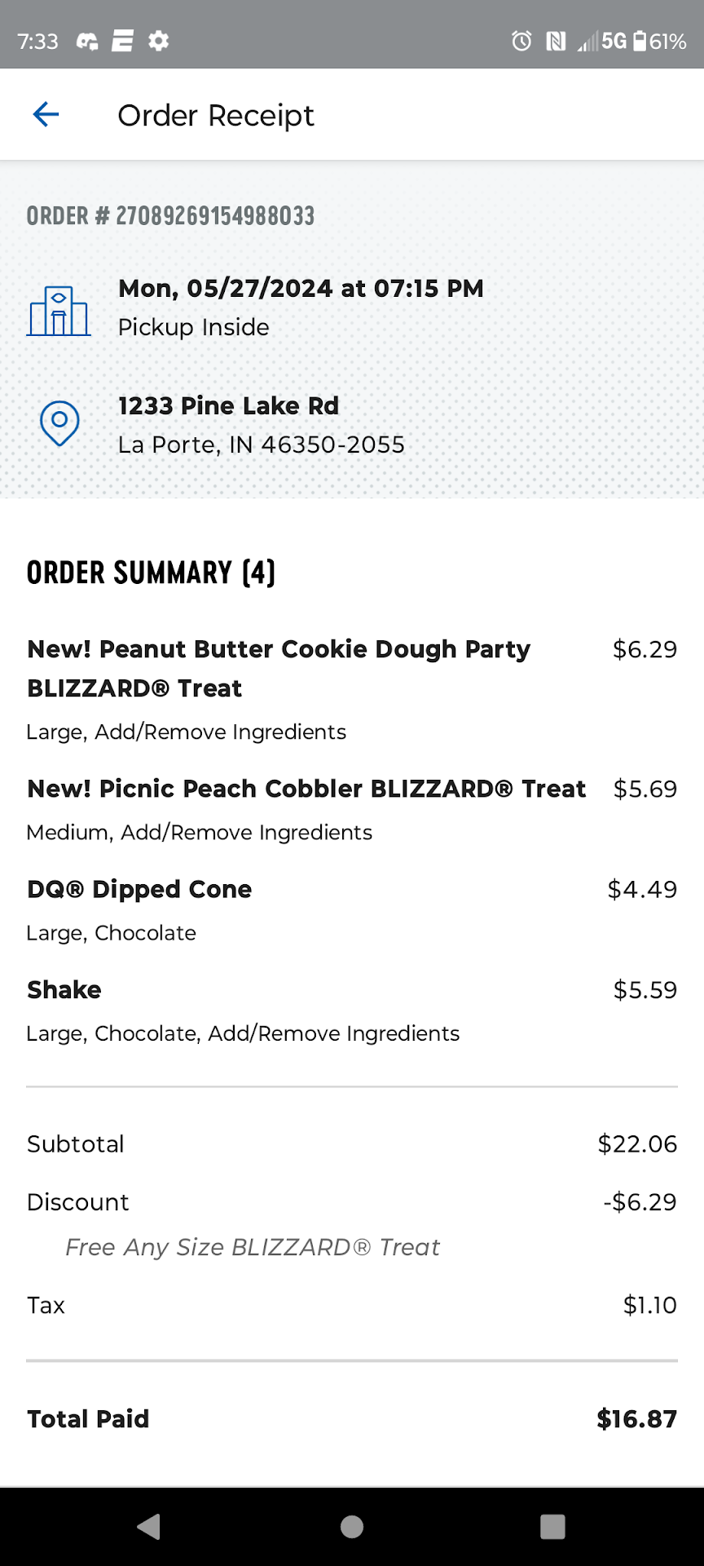The height and width of the screenshot is (1566, 704).
Task: Tap the Free Any Size BLIZZARD discount
Action: [253, 1247]
